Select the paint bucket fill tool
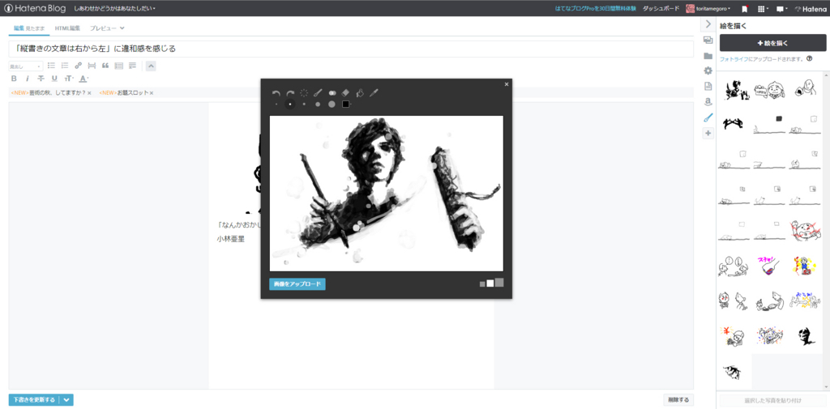 click(x=360, y=93)
